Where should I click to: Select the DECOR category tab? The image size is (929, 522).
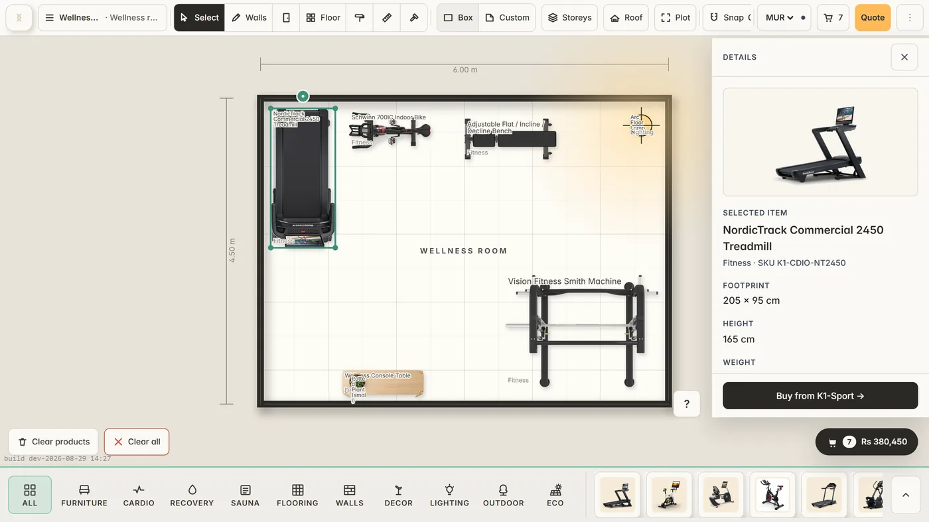point(398,495)
